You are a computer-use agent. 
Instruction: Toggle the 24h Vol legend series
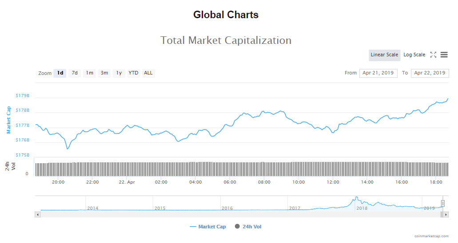(x=248, y=227)
